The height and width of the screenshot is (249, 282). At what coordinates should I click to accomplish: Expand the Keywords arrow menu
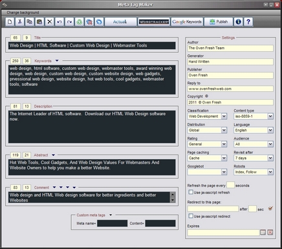(x=57, y=61)
